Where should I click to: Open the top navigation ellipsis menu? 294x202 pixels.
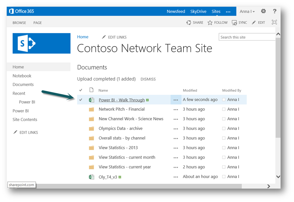pyautogui.click(x=228, y=12)
